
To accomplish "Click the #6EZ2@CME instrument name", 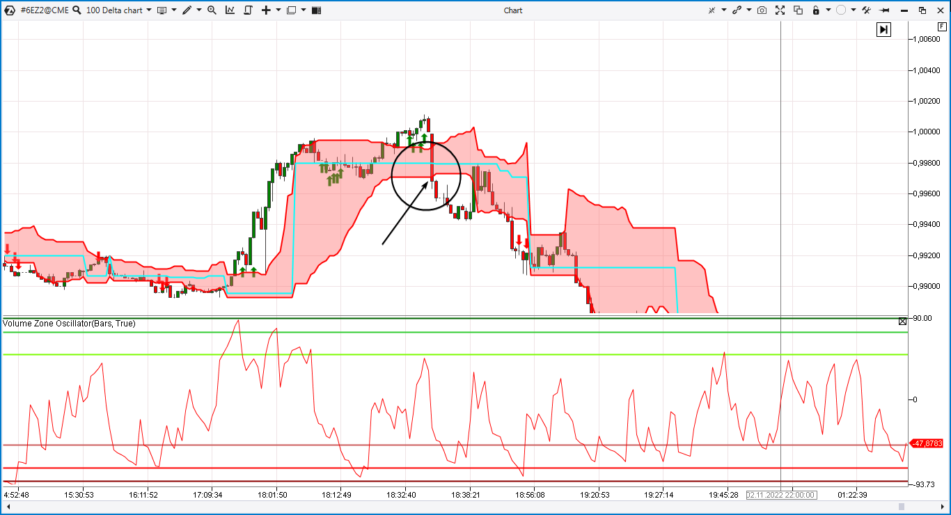I will pos(44,10).
